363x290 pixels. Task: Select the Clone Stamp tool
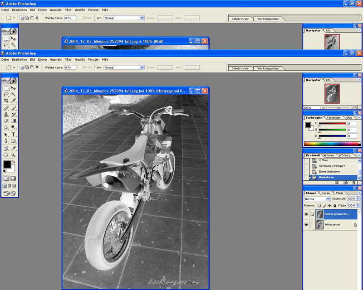tap(6, 115)
